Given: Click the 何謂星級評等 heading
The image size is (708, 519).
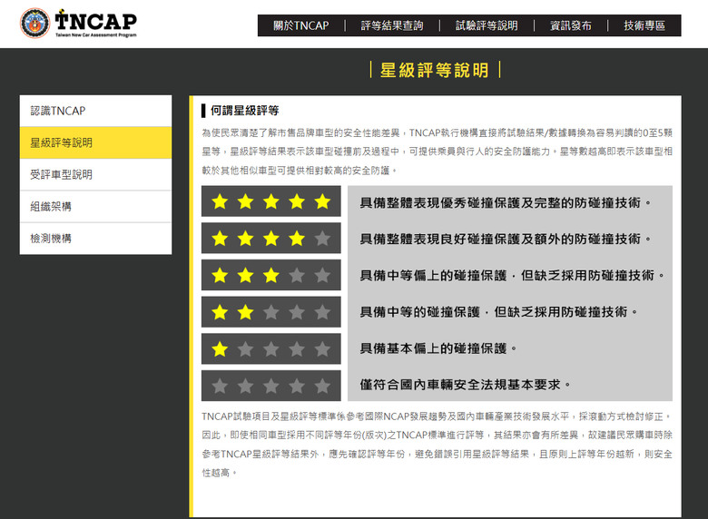Looking at the screenshot, I should (x=244, y=111).
